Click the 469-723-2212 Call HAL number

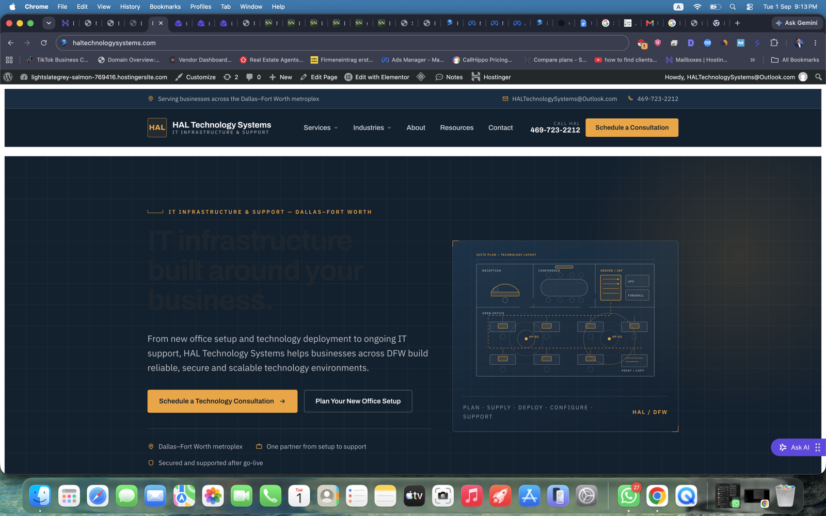coord(555,130)
